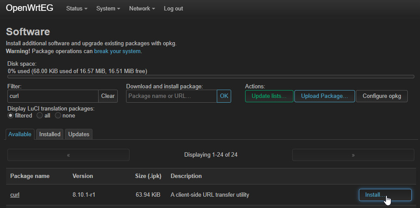Focus the package name or URL field

pyautogui.click(x=171, y=96)
